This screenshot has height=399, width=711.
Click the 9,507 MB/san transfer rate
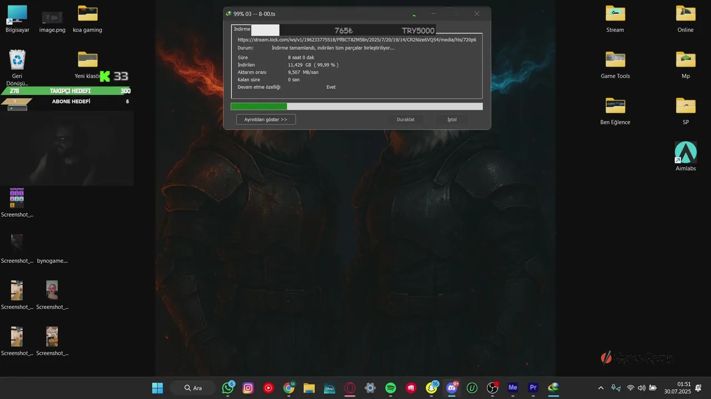coord(303,72)
